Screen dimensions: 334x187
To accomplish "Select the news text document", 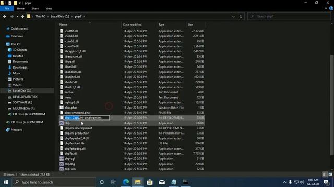I will click(x=68, y=97).
